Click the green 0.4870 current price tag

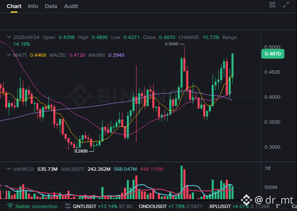click(273, 54)
